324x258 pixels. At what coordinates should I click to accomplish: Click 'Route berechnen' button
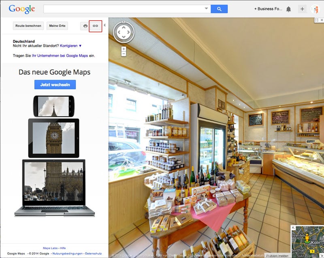(28, 26)
